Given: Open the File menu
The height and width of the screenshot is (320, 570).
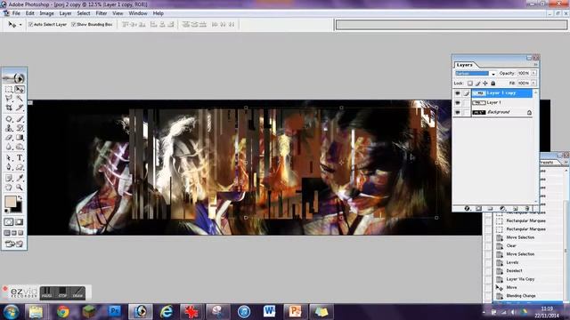Looking at the screenshot, I should point(16,13).
